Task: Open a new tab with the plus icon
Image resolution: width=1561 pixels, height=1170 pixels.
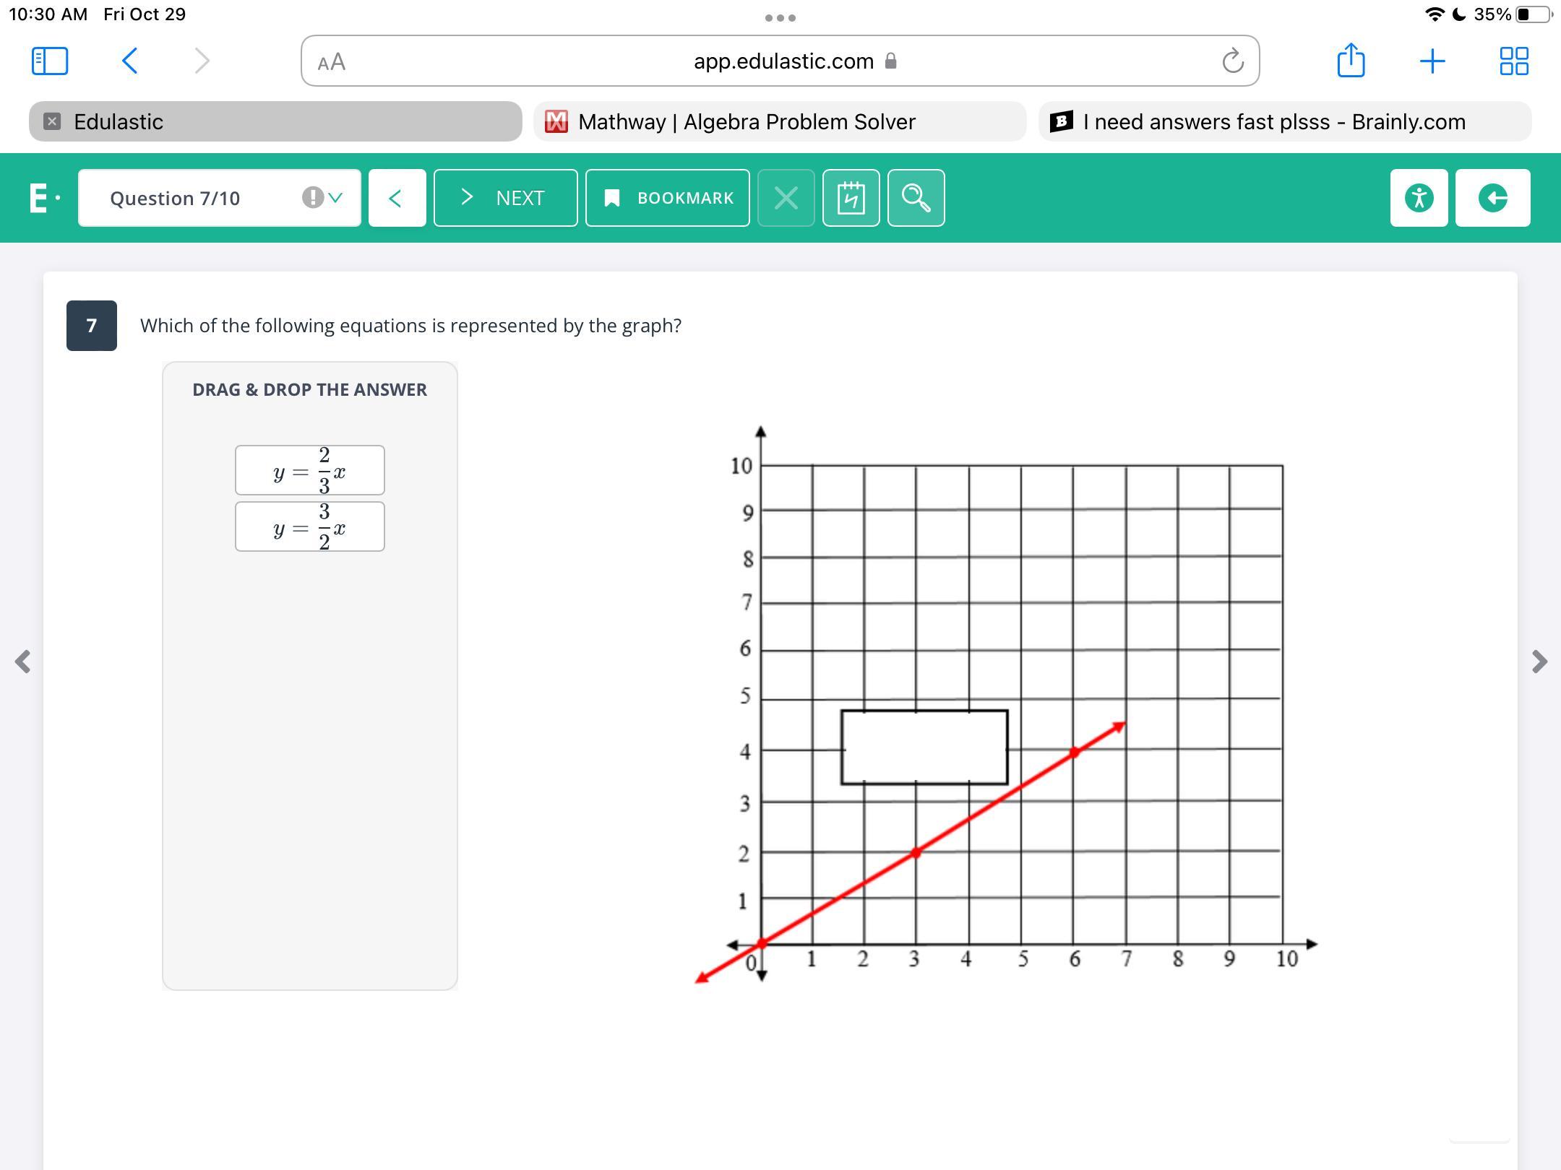Action: click(1432, 61)
